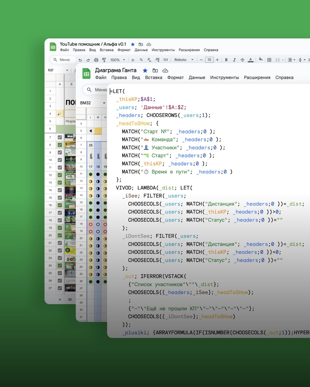Apply percent format in the toolbar
The width and height of the screenshot is (310, 387).
141,60
